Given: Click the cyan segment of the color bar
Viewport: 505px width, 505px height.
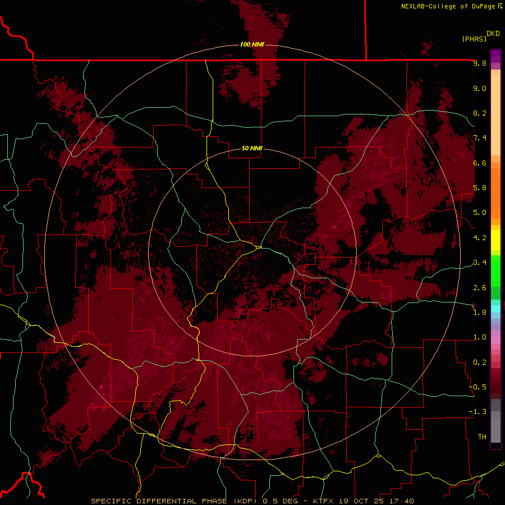Looking at the screenshot, I should tap(495, 308).
